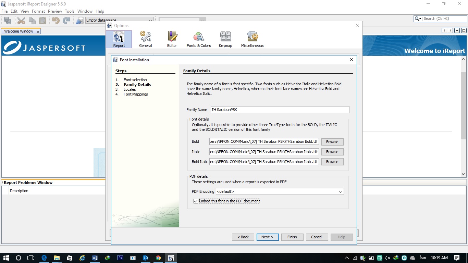Click the Save All toolbar icon
This screenshot has height=263, width=468.
point(8,21)
